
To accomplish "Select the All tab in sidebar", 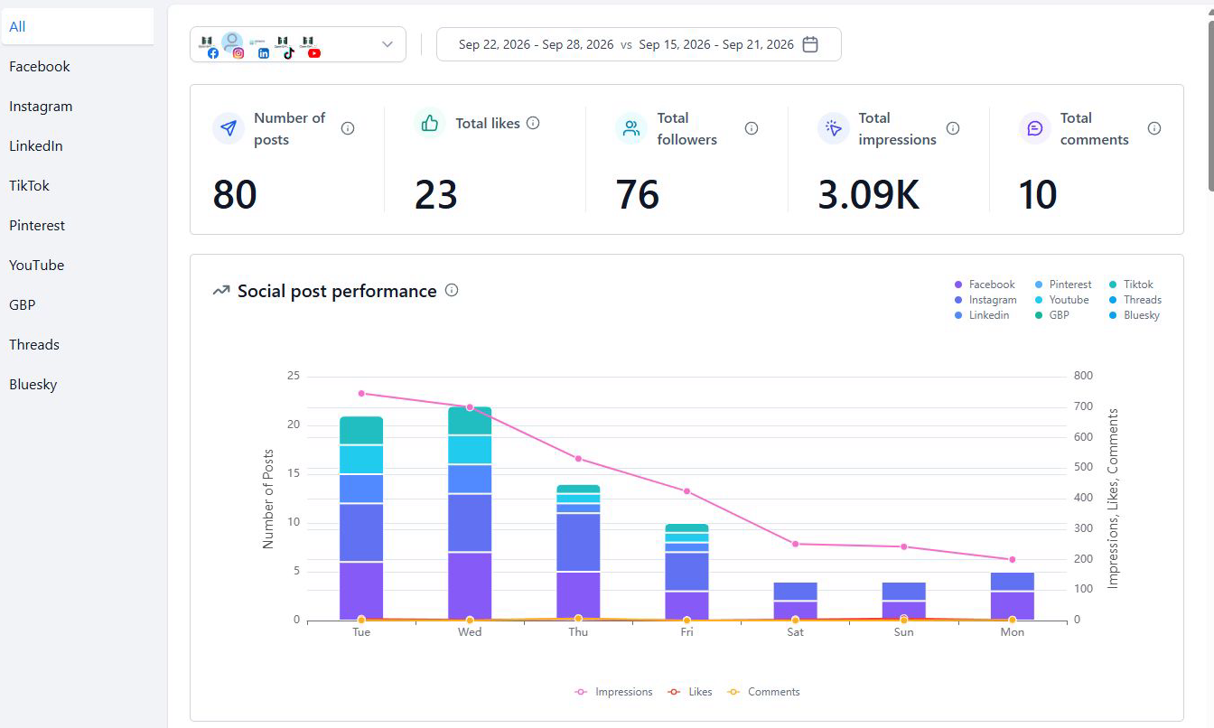I will (77, 26).
